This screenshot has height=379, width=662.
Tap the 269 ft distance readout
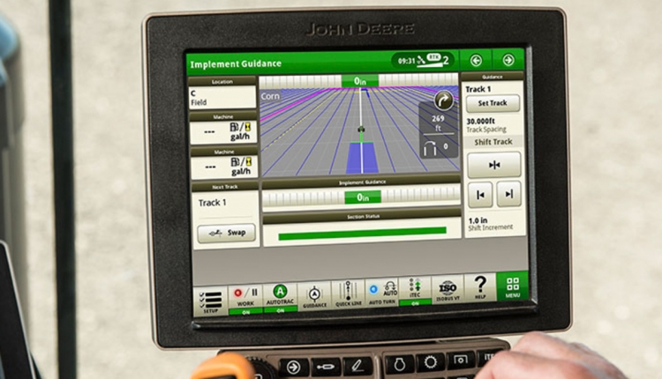[x=438, y=123]
